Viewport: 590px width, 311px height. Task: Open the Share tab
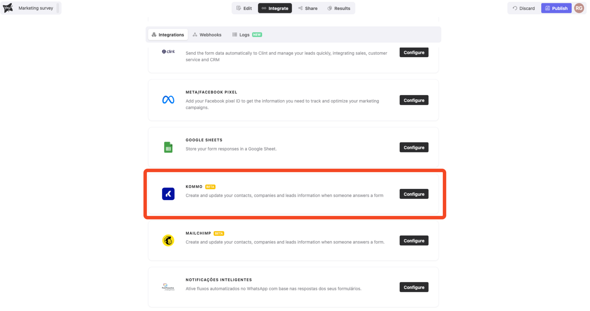click(308, 8)
